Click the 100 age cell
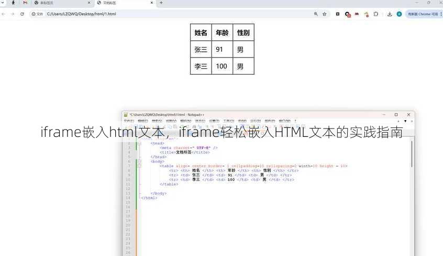 click(x=222, y=66)
